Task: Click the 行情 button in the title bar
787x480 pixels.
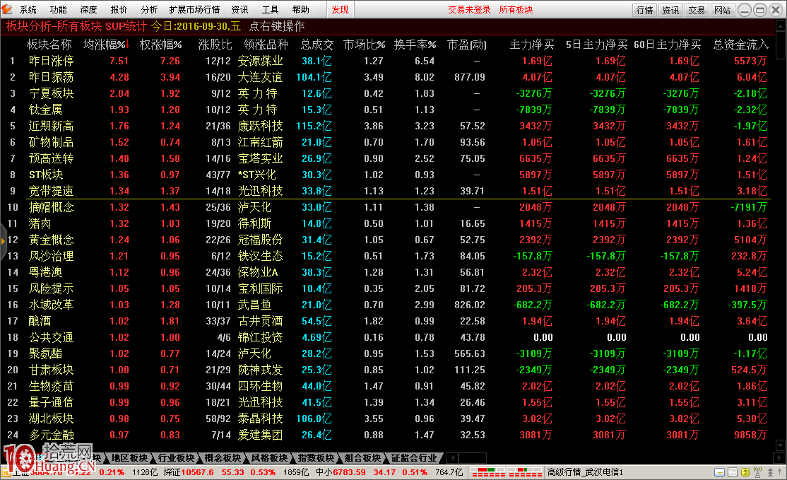Action: pos(644,10)
